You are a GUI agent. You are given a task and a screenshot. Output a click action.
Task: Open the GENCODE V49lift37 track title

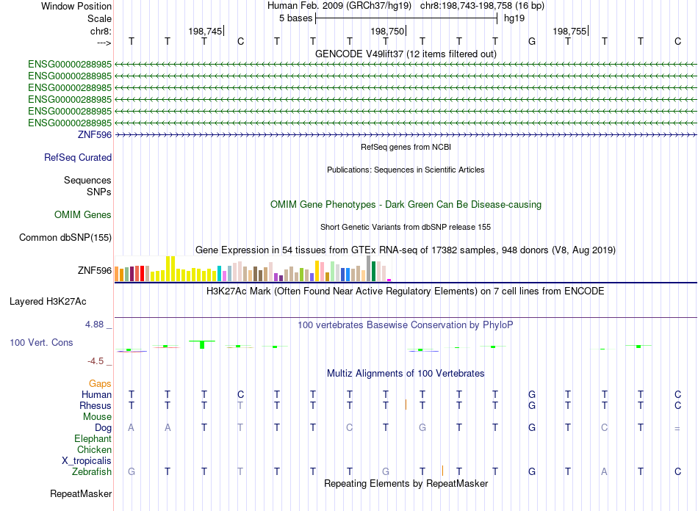406,54
